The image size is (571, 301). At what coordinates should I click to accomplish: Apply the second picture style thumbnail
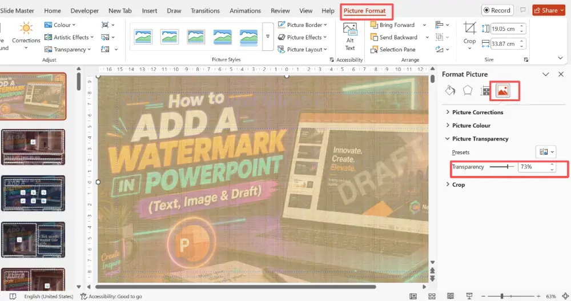(x=170, y=37)
